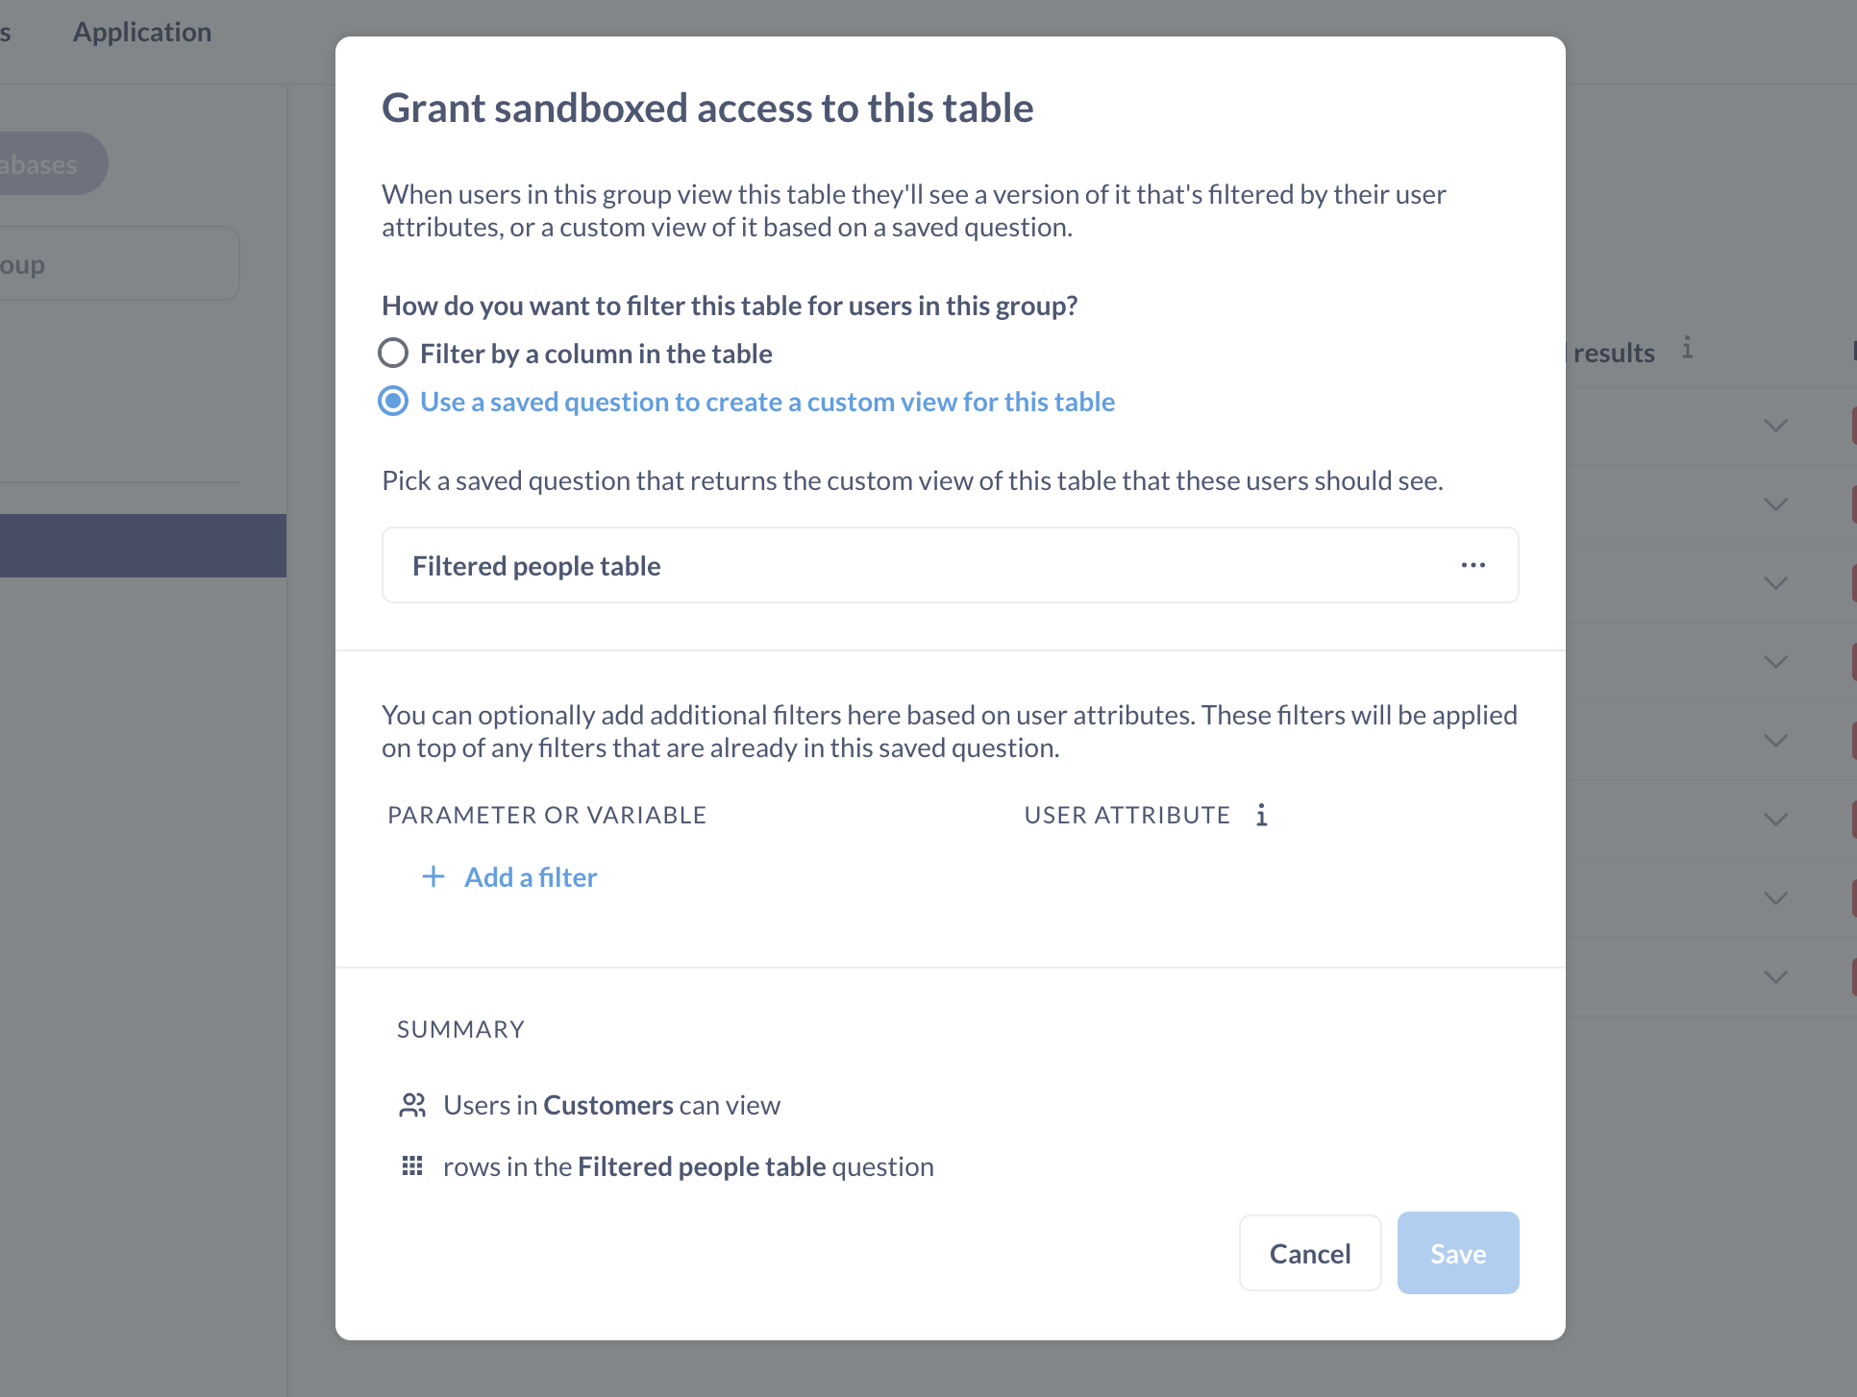Click the users group icon in Summary
The height and width of the screenshot is (1397, 1857).
click(x=412, y=1105)
